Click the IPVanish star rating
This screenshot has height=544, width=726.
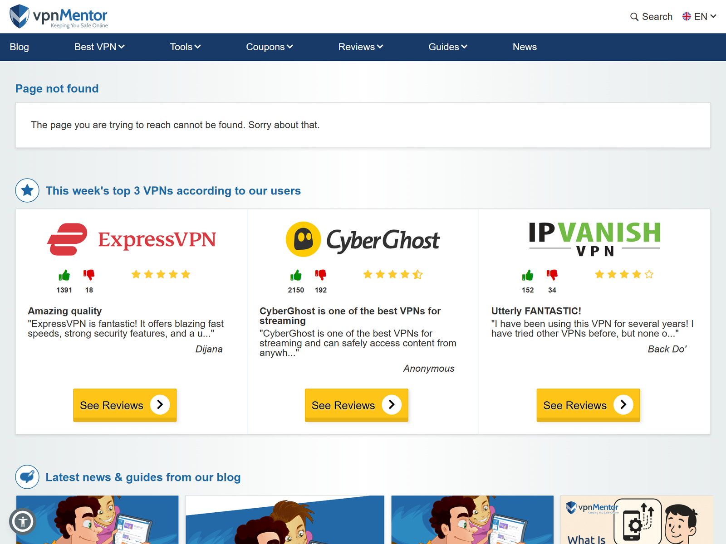tap(624, 274)
